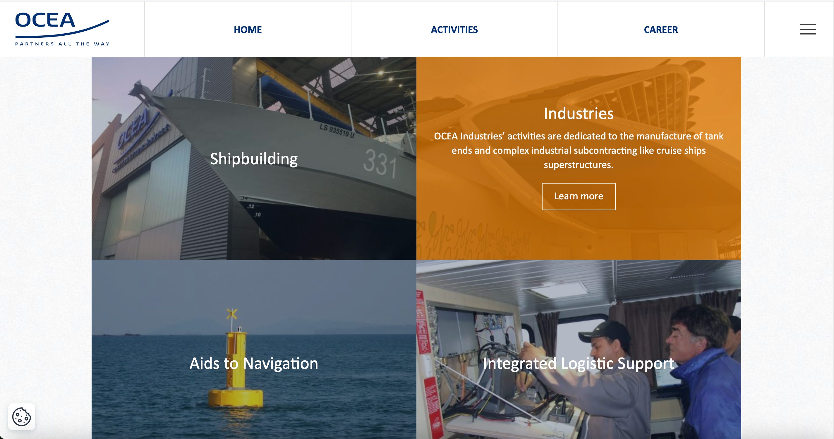Open the Aids to Navigation tile
The image size is (834, 439).
click(254, 350)
